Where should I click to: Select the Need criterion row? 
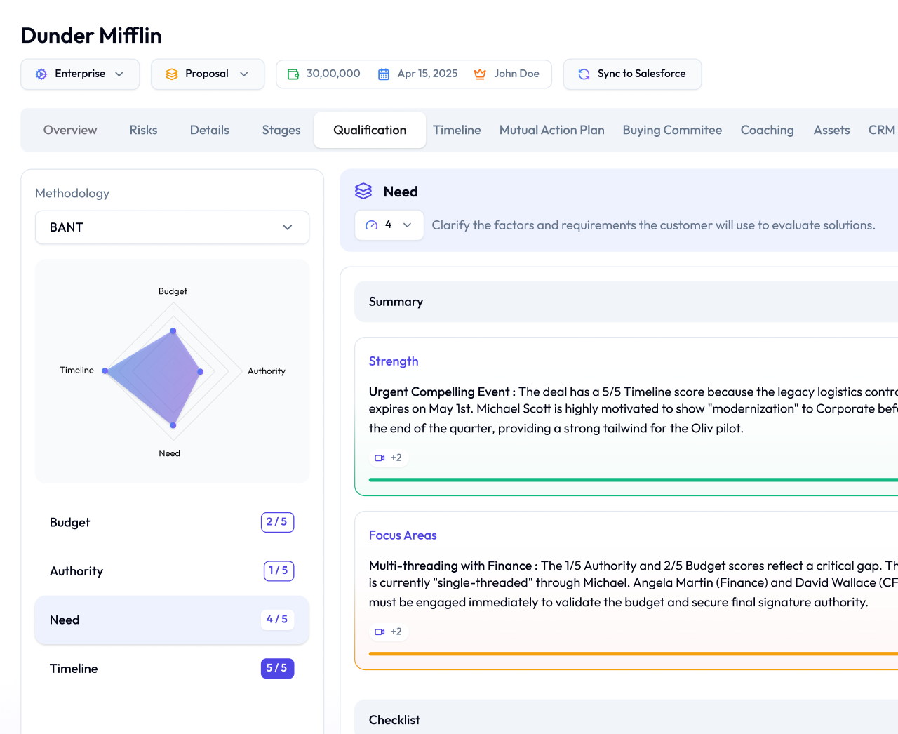click(x=173, y=620)
